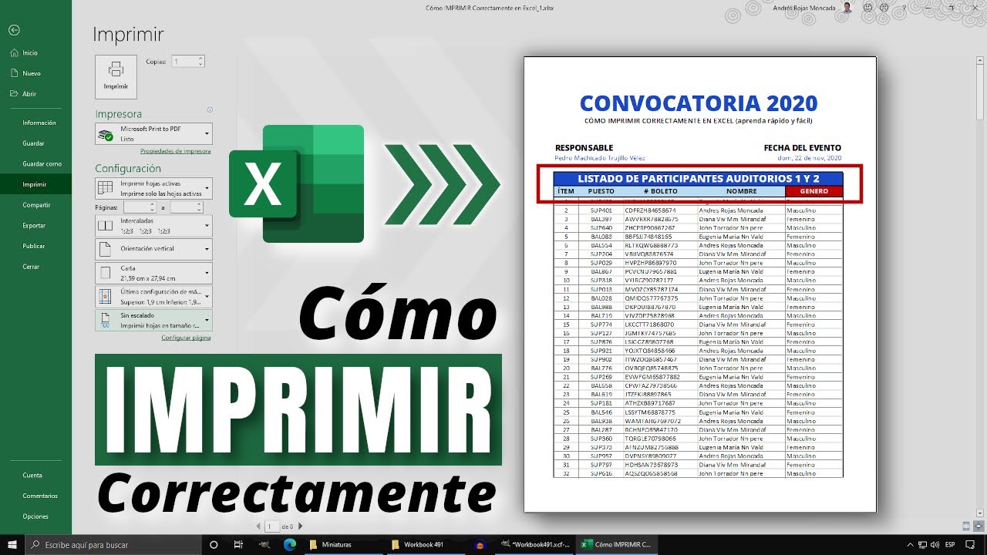Switch to Workbook 491 taskbar item
This screenshot has width=987, height=555.
(x=426, y=544)
